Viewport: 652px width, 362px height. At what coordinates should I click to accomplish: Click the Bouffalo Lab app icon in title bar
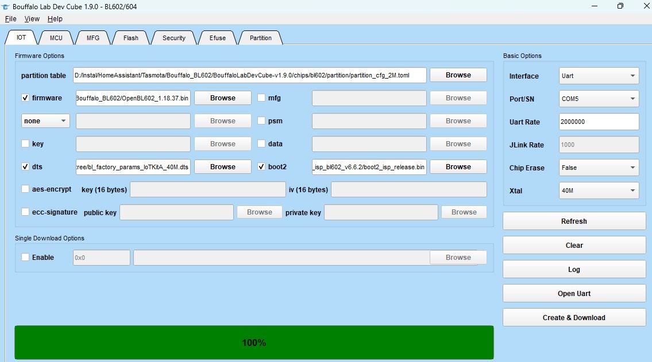point(5,7)
